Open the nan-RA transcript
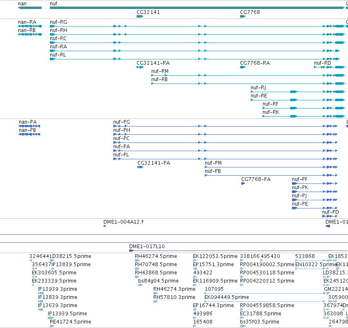Screen dimensions: 348x328 (x=27, y=22)
